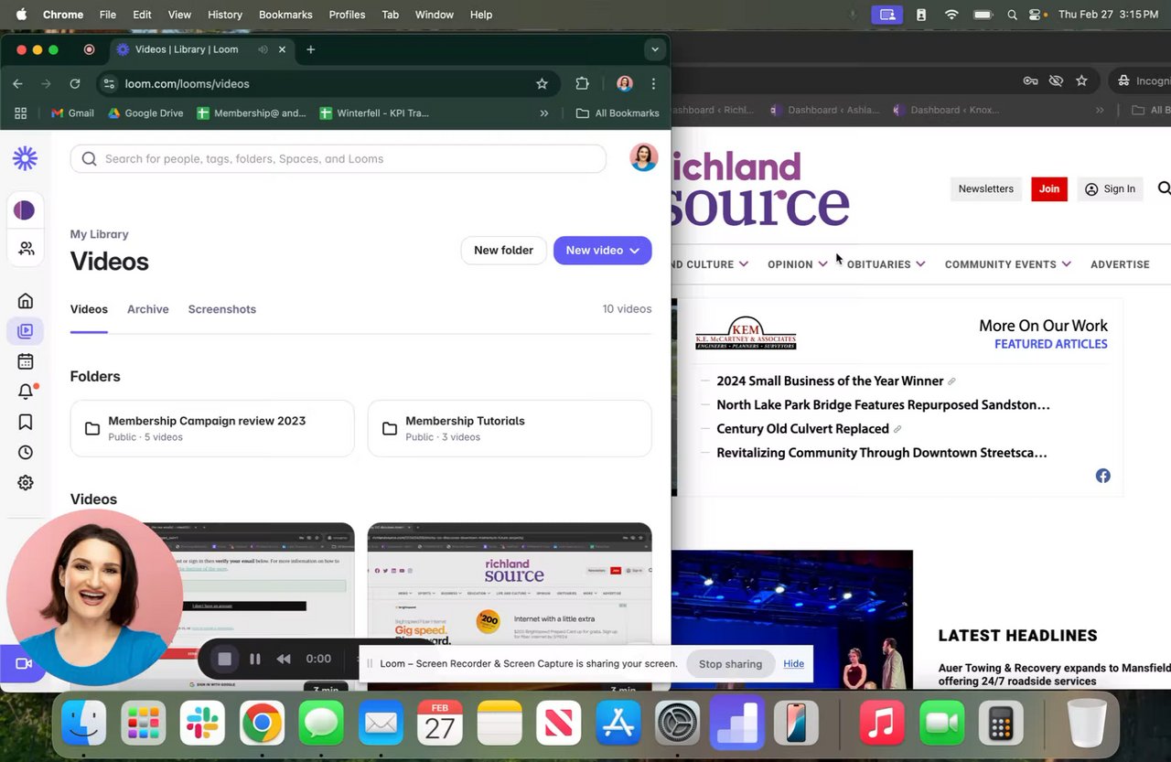Image resolution: width=1171 pixels, height=762 pixels.
Task: Stop the Loom recording
Action: 224,659
